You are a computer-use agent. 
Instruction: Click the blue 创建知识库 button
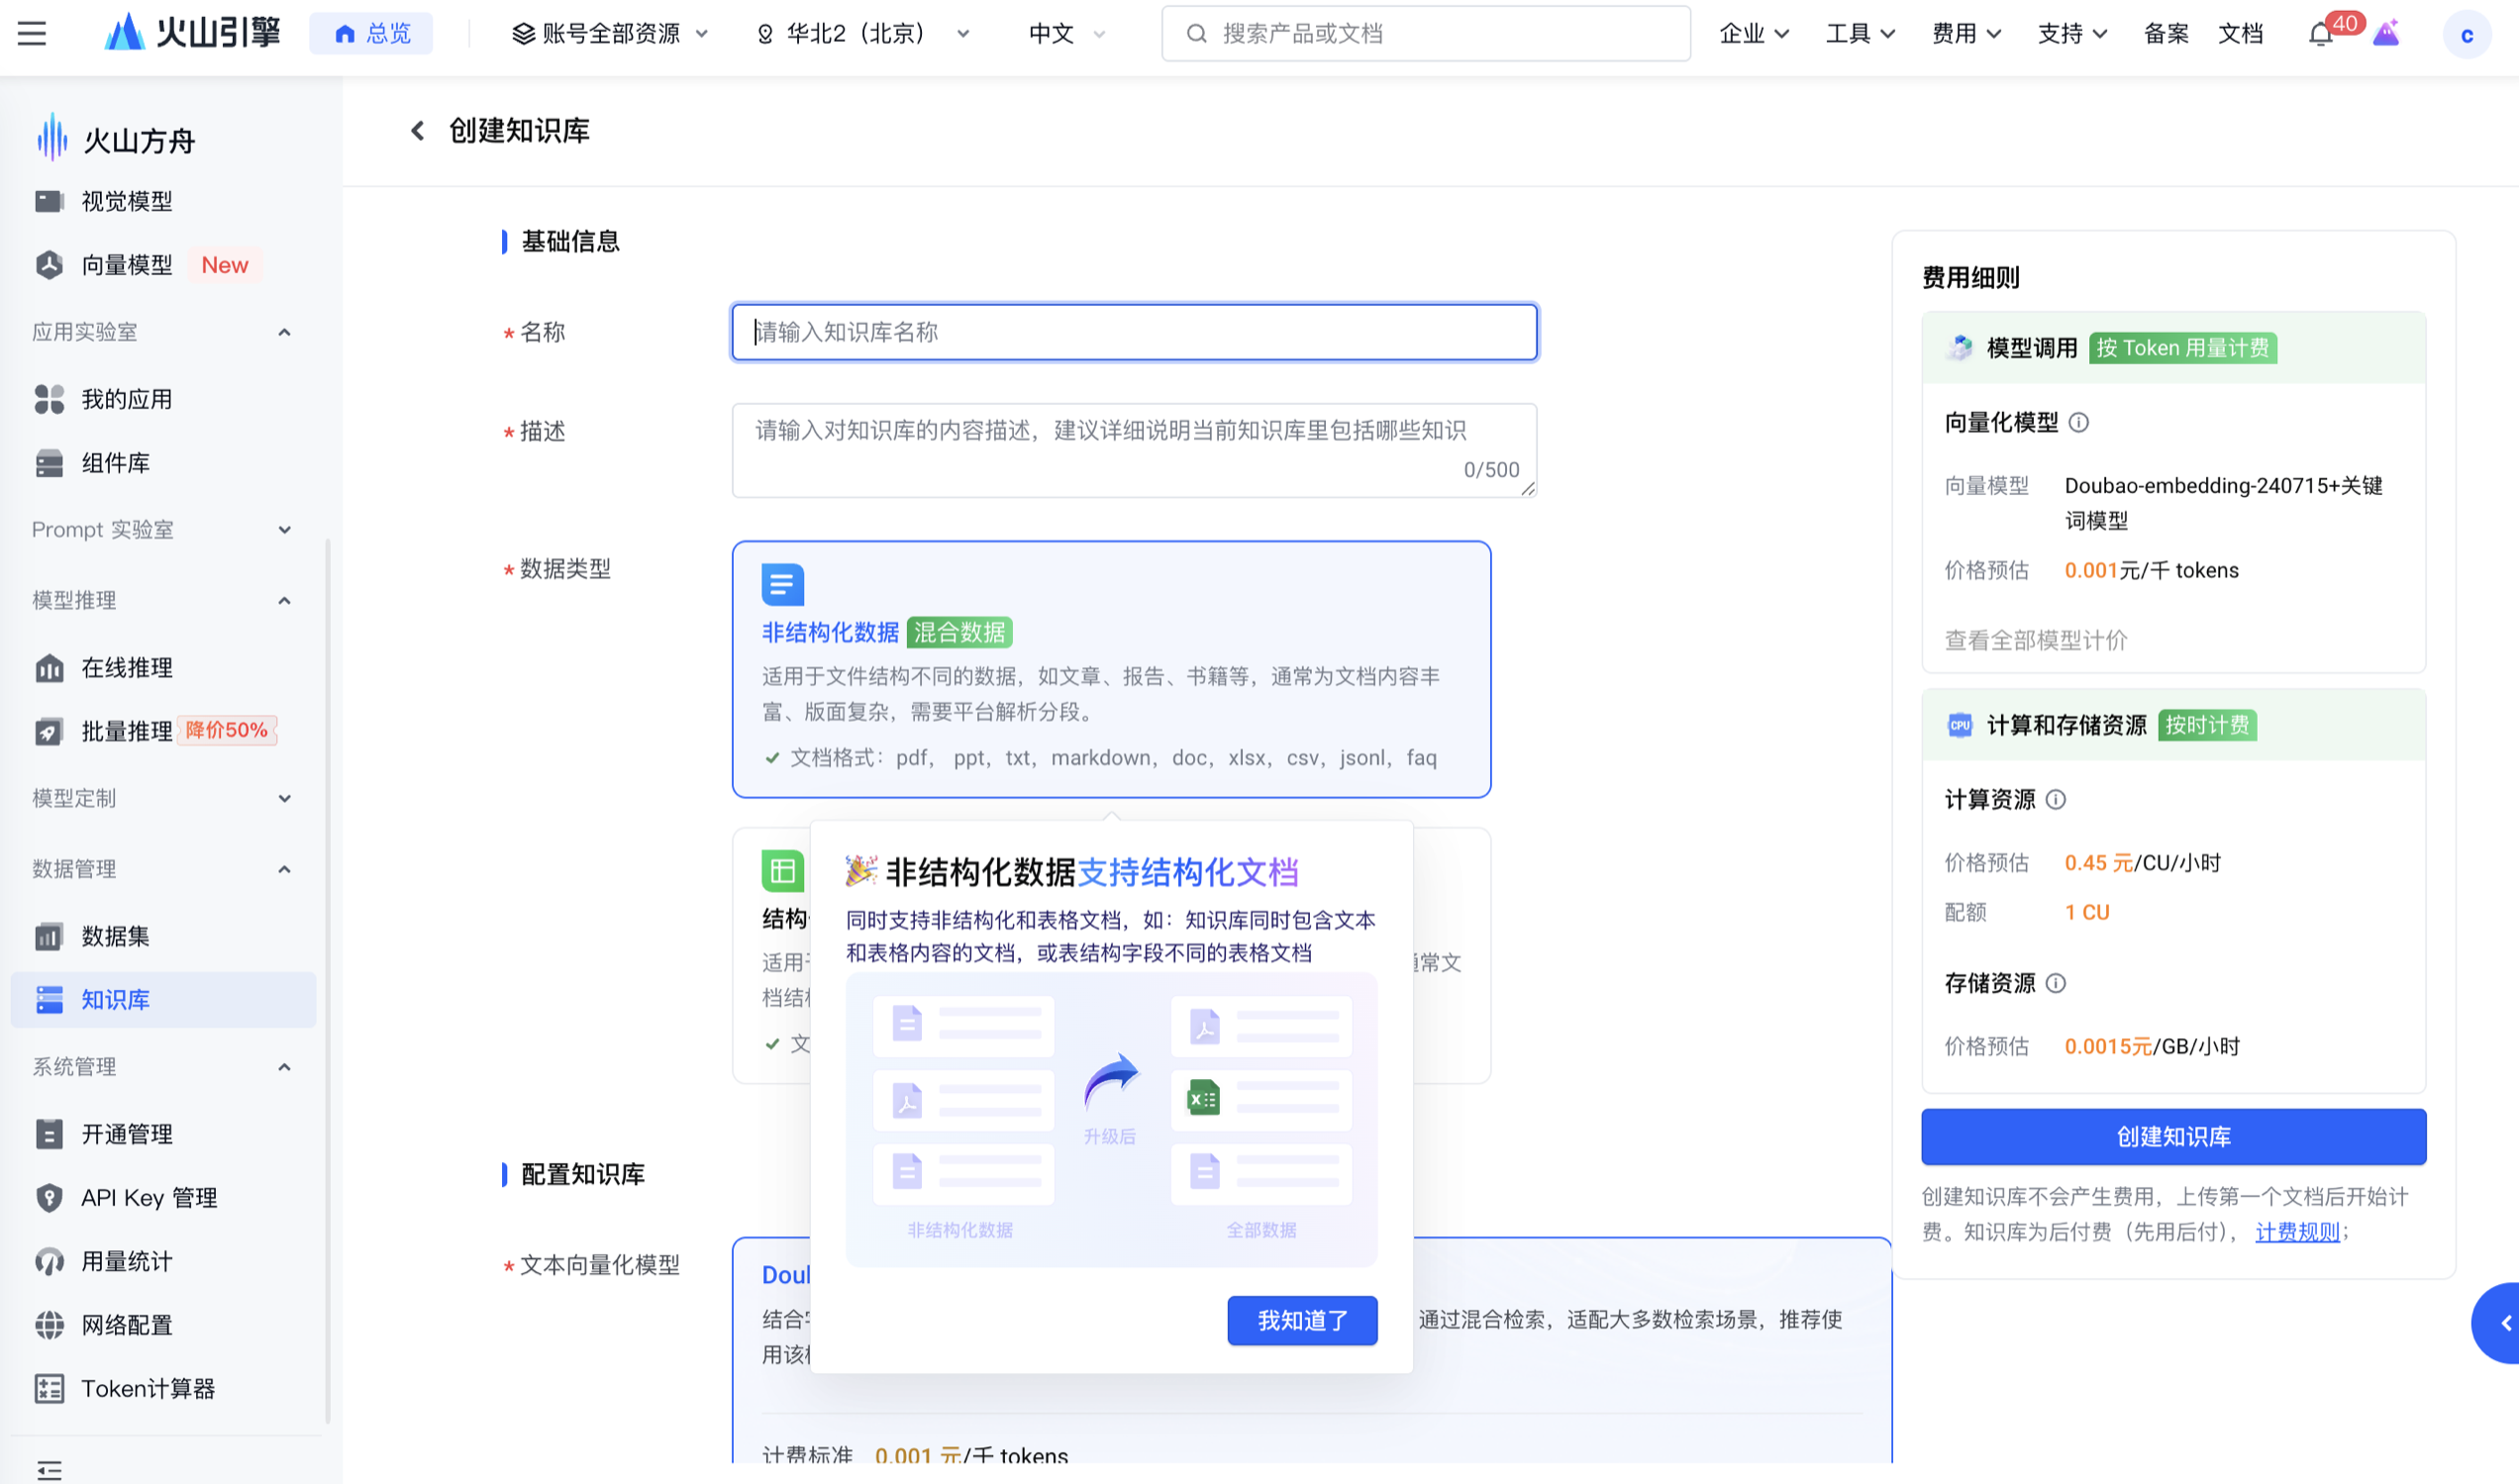click(2173, 1137)
